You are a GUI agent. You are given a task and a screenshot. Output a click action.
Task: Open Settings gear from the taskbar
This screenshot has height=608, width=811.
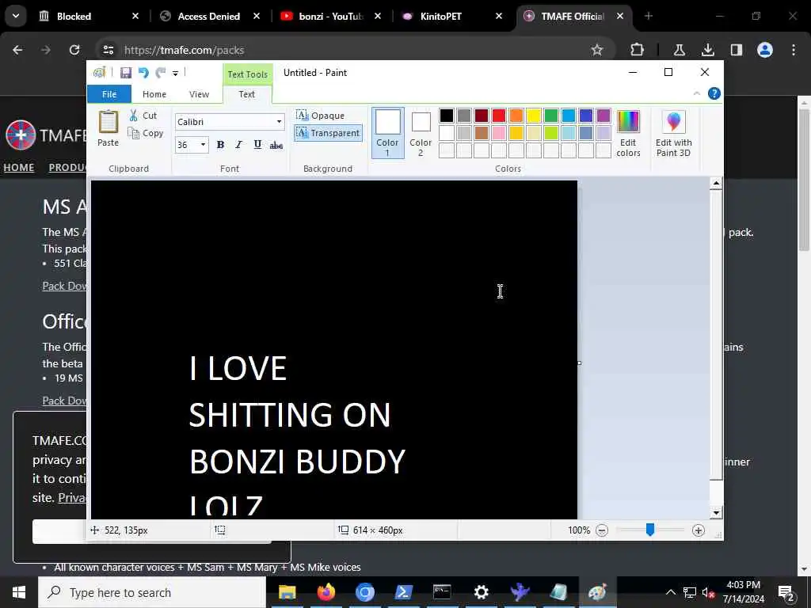pos(481,592)
